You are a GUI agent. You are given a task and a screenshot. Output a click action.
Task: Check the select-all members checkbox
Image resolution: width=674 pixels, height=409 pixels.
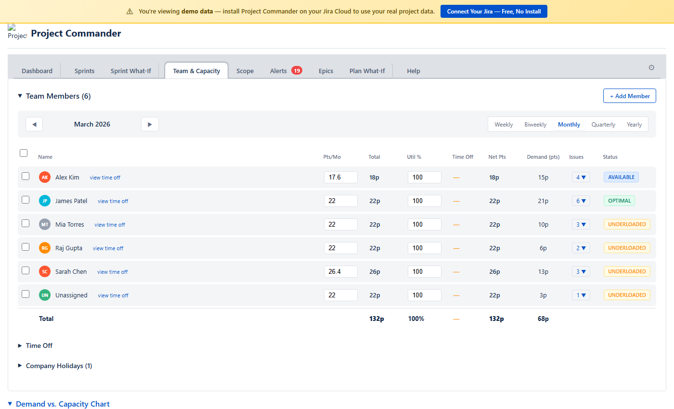point(24,153)
